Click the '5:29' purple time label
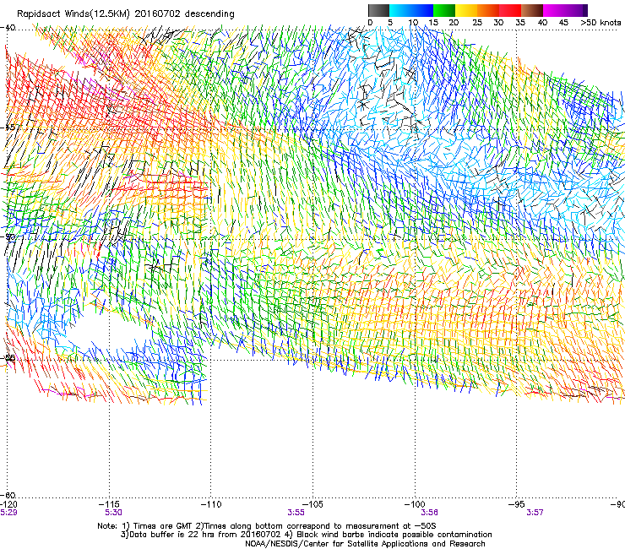625x549 pixels. pyautogui.click(x=8, y=513)
